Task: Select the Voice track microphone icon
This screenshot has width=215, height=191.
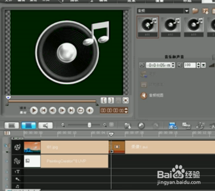Action: pyautogui.click(x=17, y=179)
